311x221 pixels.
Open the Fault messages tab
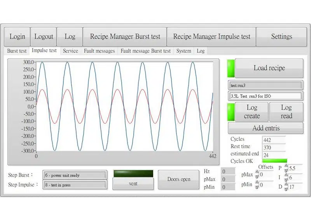[100, 51]
